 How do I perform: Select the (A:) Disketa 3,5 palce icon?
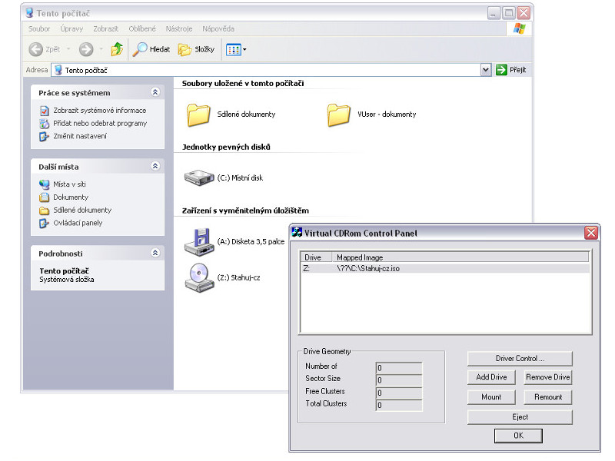click(199, 242)
